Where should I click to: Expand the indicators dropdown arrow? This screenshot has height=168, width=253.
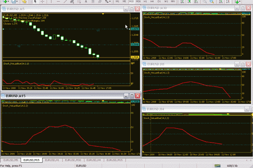240,2
